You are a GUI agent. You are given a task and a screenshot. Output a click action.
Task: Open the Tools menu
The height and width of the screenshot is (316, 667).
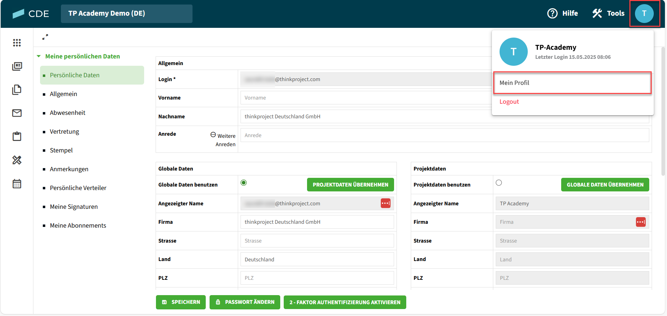(608, 13)
